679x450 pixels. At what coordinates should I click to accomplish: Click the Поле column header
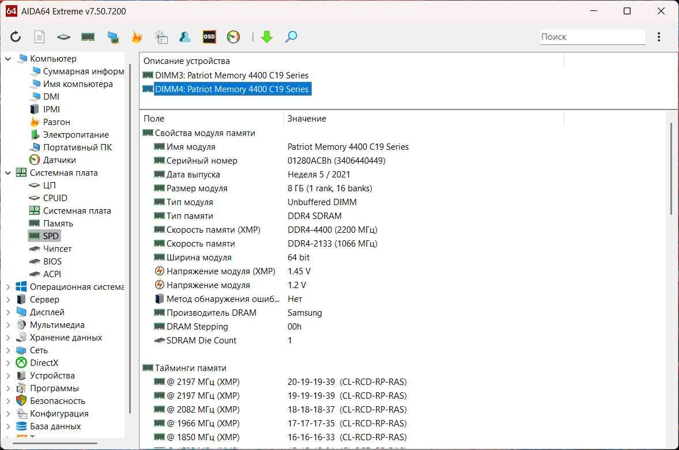tap(212, 119)
